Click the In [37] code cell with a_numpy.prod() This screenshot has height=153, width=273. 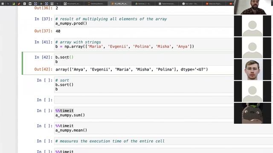pyautogui.click(x=144, y=21)
